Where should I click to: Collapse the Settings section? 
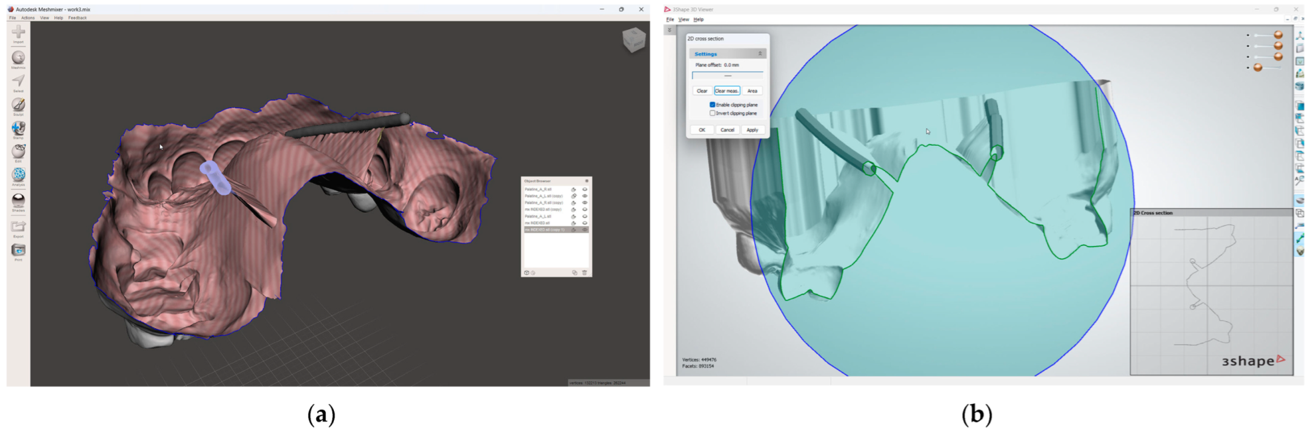(x=760, y=54)
